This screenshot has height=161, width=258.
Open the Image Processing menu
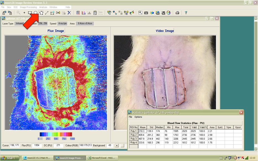click(28, 7)
